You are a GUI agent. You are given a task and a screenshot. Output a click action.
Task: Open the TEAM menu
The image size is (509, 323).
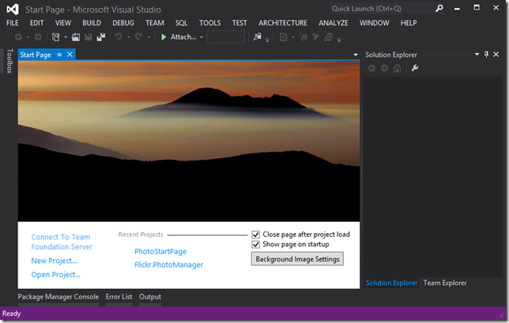pos(155,23)
